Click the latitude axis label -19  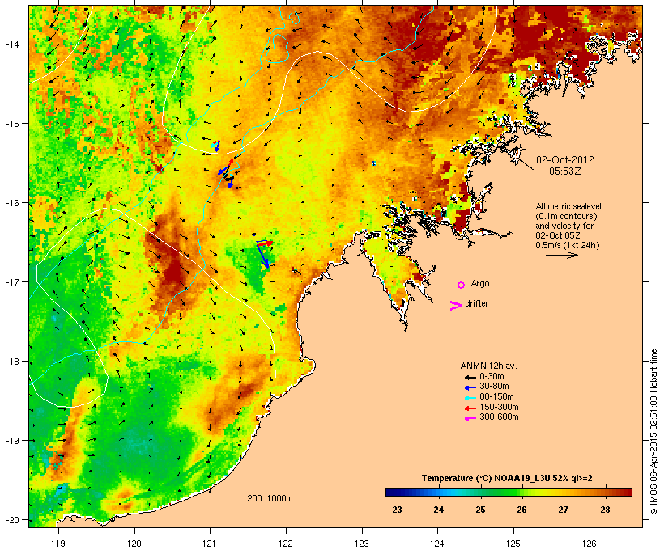coord(11,441)
